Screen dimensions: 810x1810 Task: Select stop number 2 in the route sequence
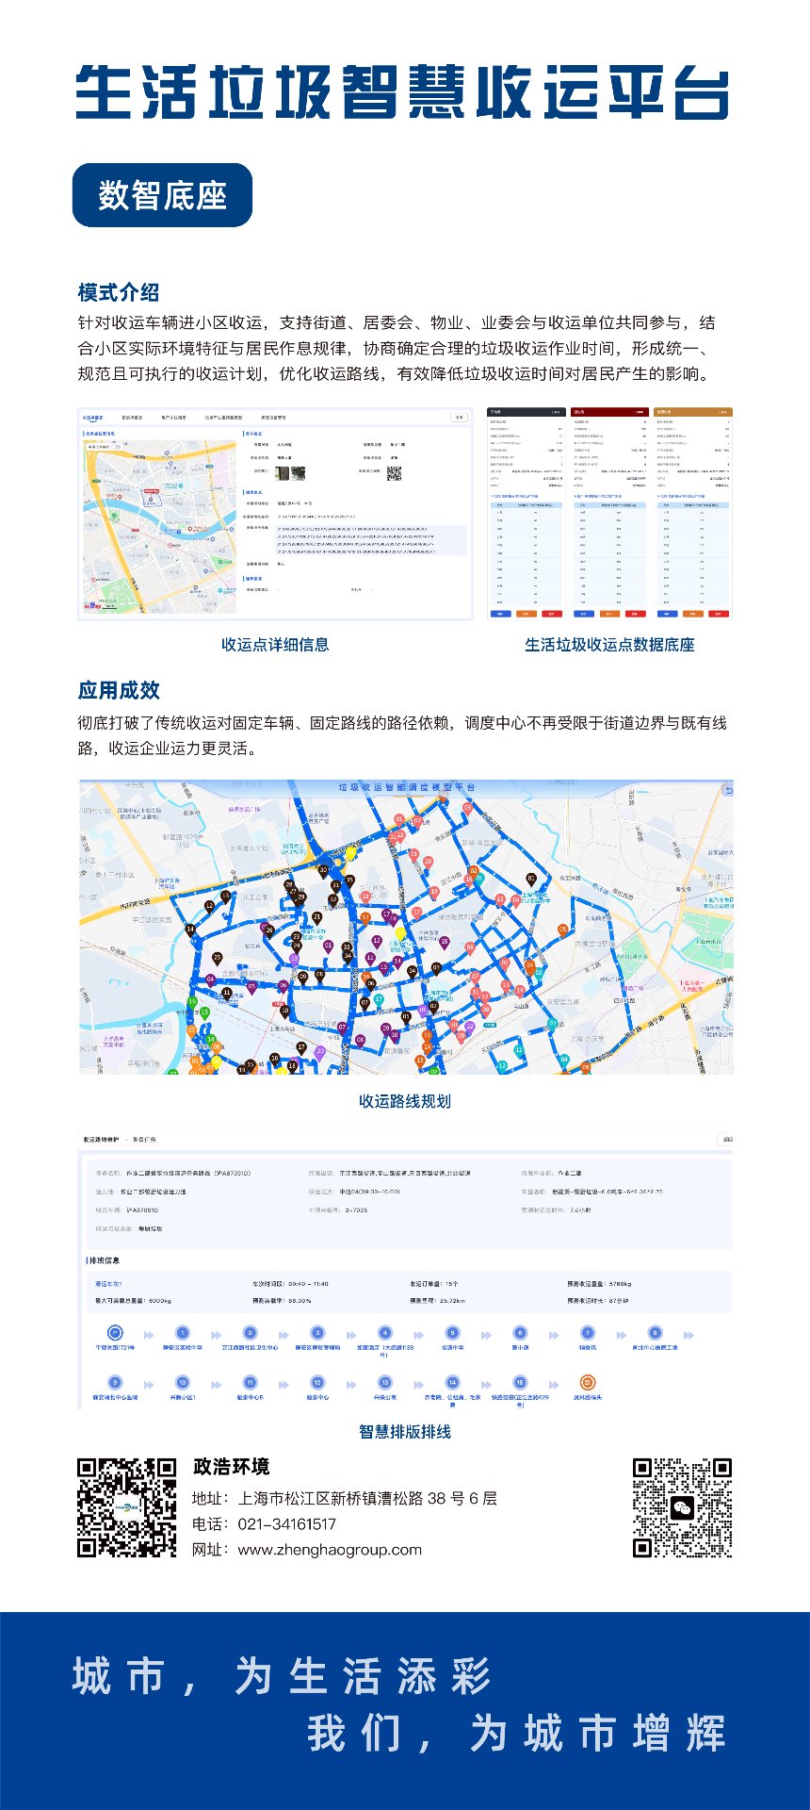click(250, 1333)
